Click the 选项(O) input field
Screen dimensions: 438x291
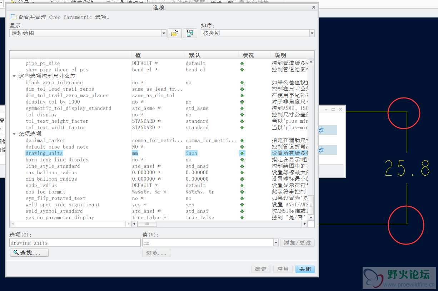75,243
